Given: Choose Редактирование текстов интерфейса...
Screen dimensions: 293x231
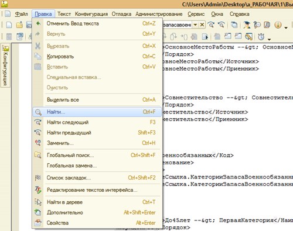Looking at the screenshot, I should 97,190.
